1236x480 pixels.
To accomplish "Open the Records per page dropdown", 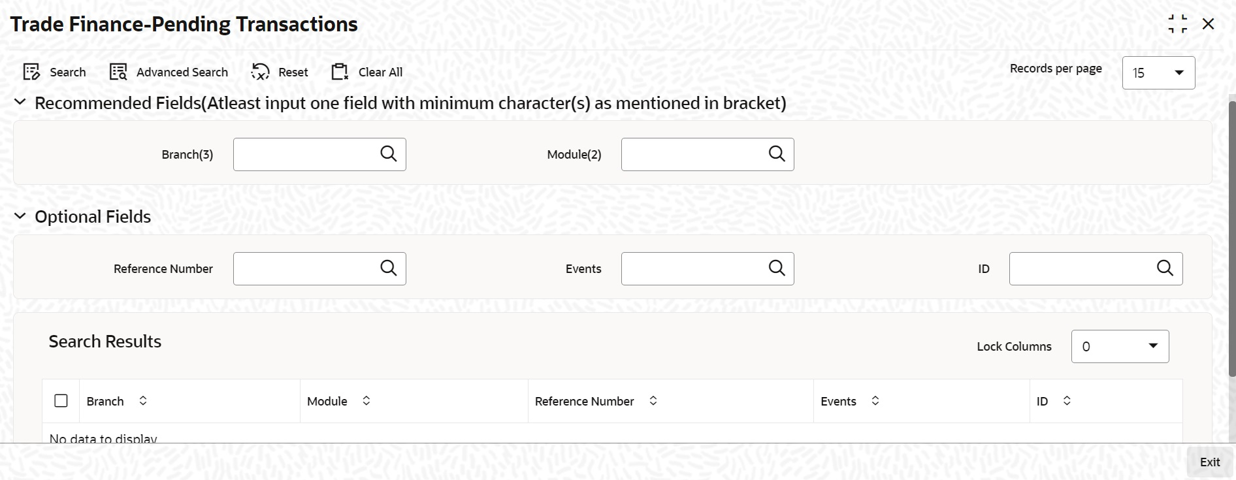I will (1158, 72).
